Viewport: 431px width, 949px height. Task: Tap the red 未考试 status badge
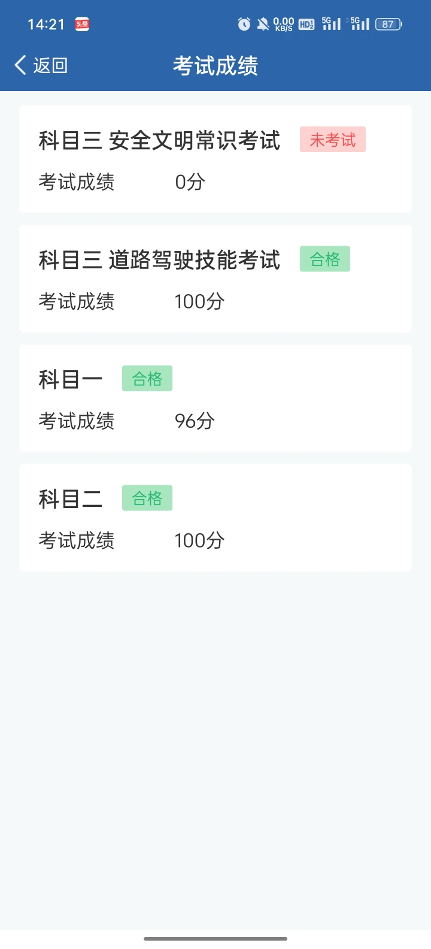point(333,140)
